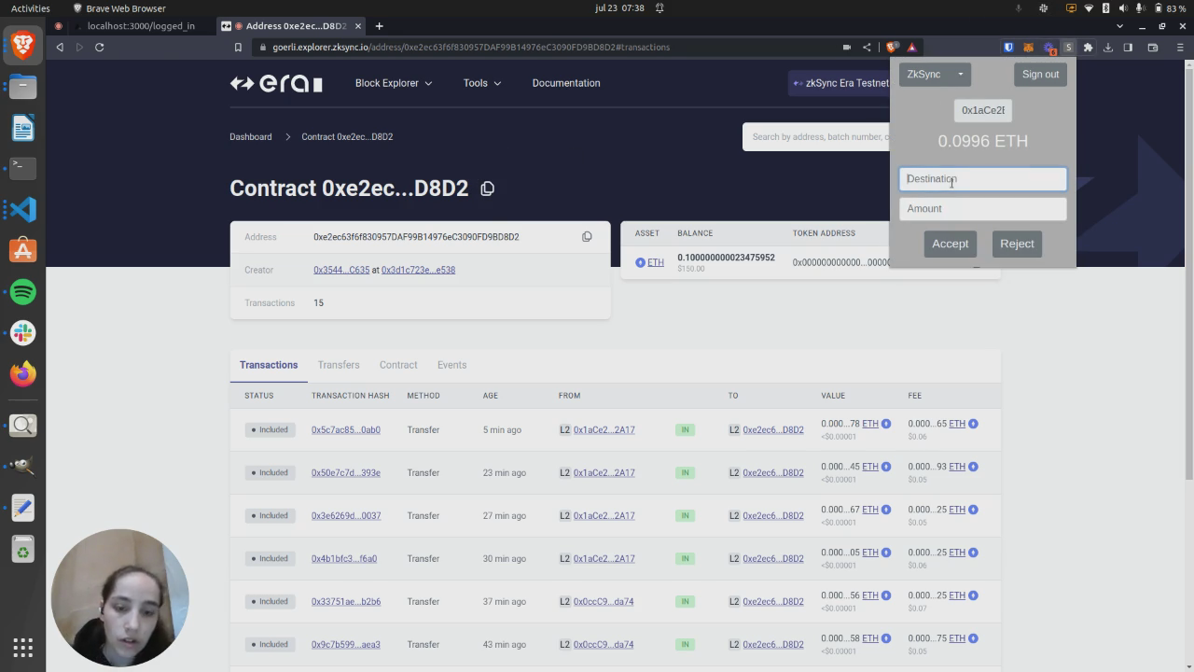The width and height of the screenshot is (1194, 672).
Task: Bookmark this page
Action: (x=238, y=47)
